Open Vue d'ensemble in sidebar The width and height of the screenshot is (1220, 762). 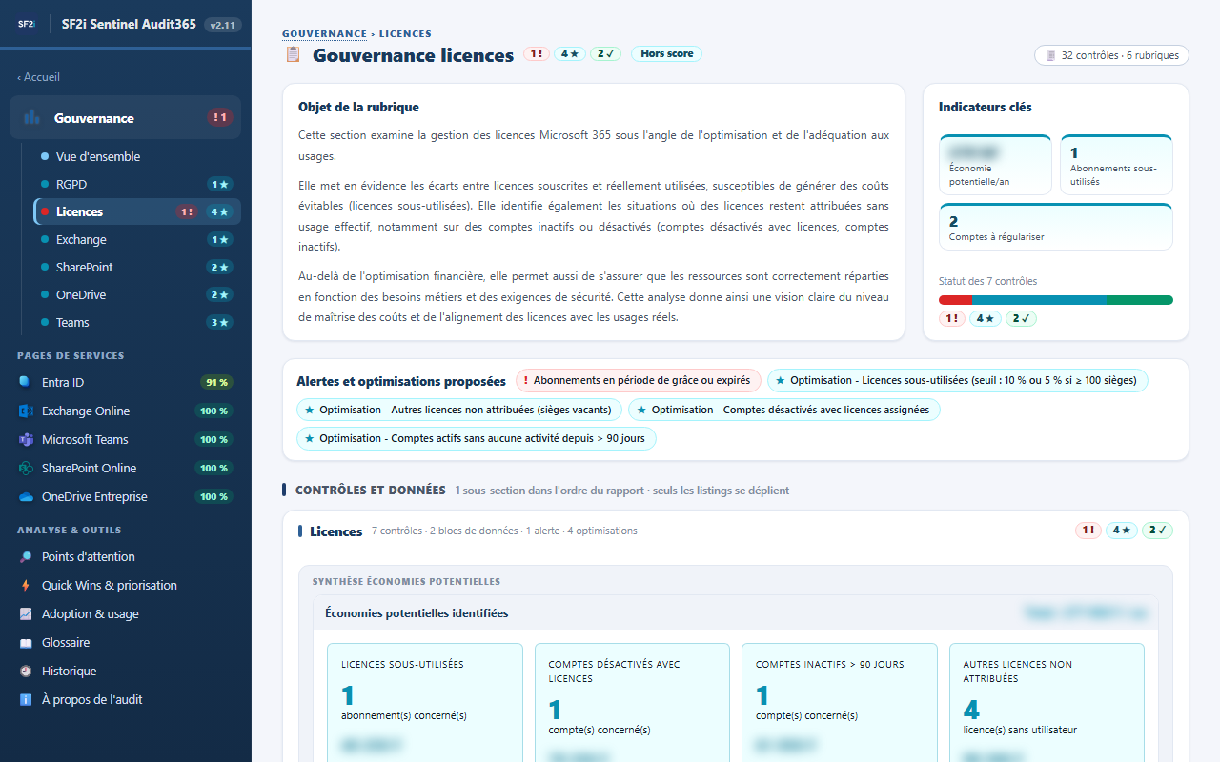(137, 156)
